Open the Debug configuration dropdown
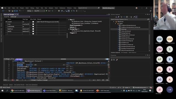 30,11
